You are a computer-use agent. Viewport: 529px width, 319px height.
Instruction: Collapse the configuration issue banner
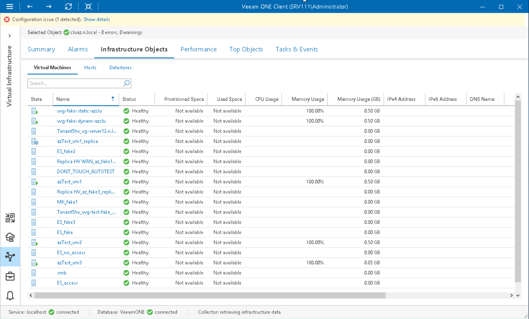[x=7, y=19]
